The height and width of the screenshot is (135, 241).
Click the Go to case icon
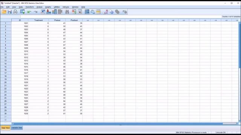(43, 12)
